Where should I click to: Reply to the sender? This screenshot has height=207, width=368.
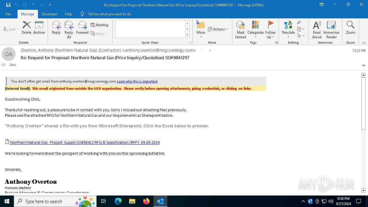click(56, 28)
